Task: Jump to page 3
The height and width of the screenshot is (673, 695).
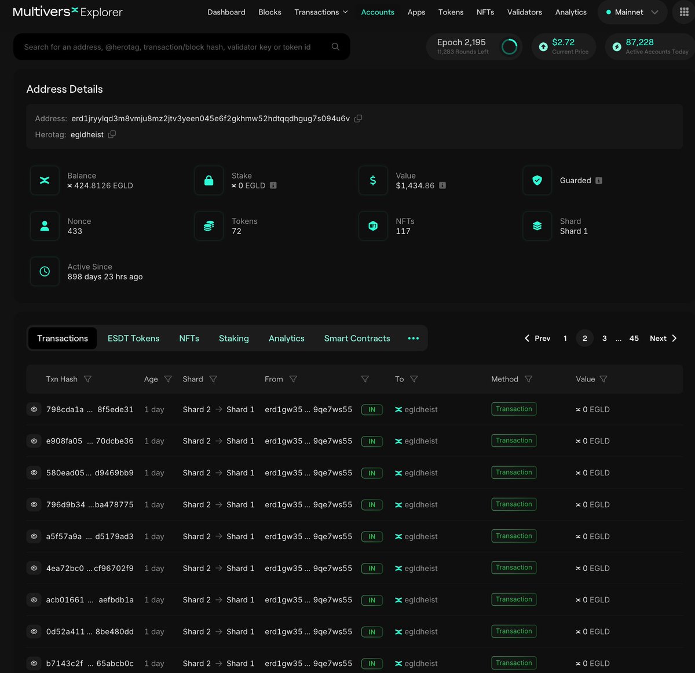Action: click(x=605, y=339)
